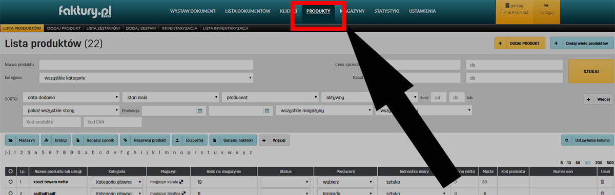Open the data dodania sort dropdown
The image size is (615, 195).
click(71, 97)
